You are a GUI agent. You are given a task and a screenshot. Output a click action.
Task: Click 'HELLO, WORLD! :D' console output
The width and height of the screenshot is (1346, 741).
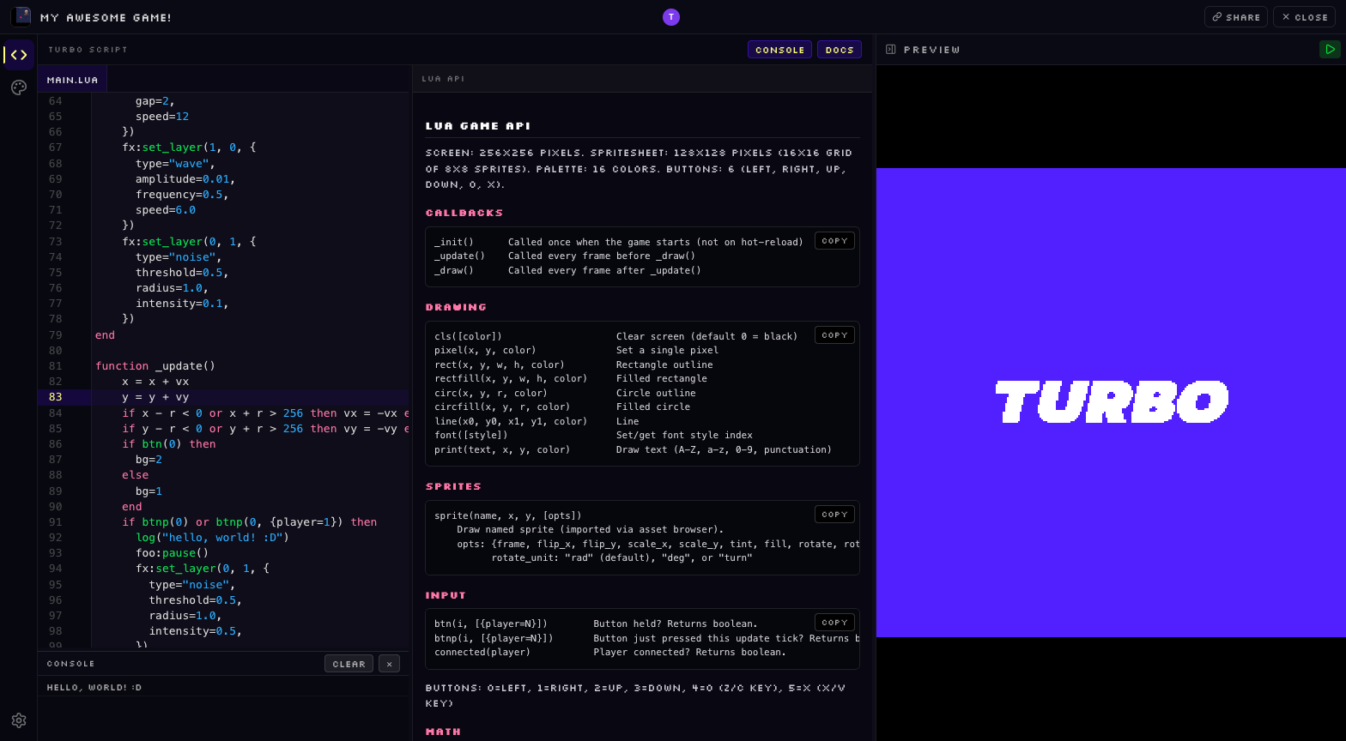point(94,687)
